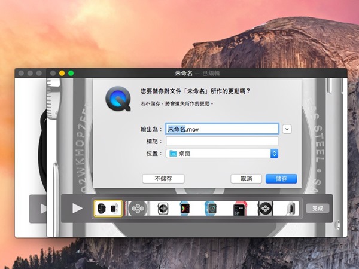Click the desktop folder icon in location menu
The width and height of the screenshot is (359, 269).
(x=174, y=154)
